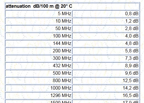The width and height of the screenshot is (144, 103).
Task: Click the 4,8 dB value cell
Action: (x=106, y=43)
